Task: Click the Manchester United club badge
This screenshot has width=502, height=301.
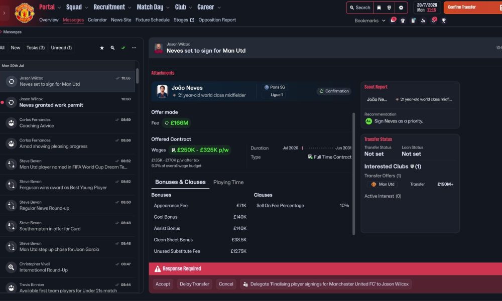Action: point(24,13)
